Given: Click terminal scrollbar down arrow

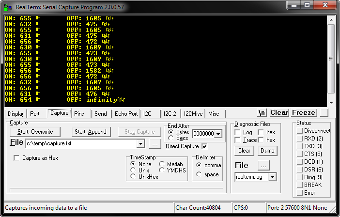Looking at the screenshot, I should click(331, 103).
